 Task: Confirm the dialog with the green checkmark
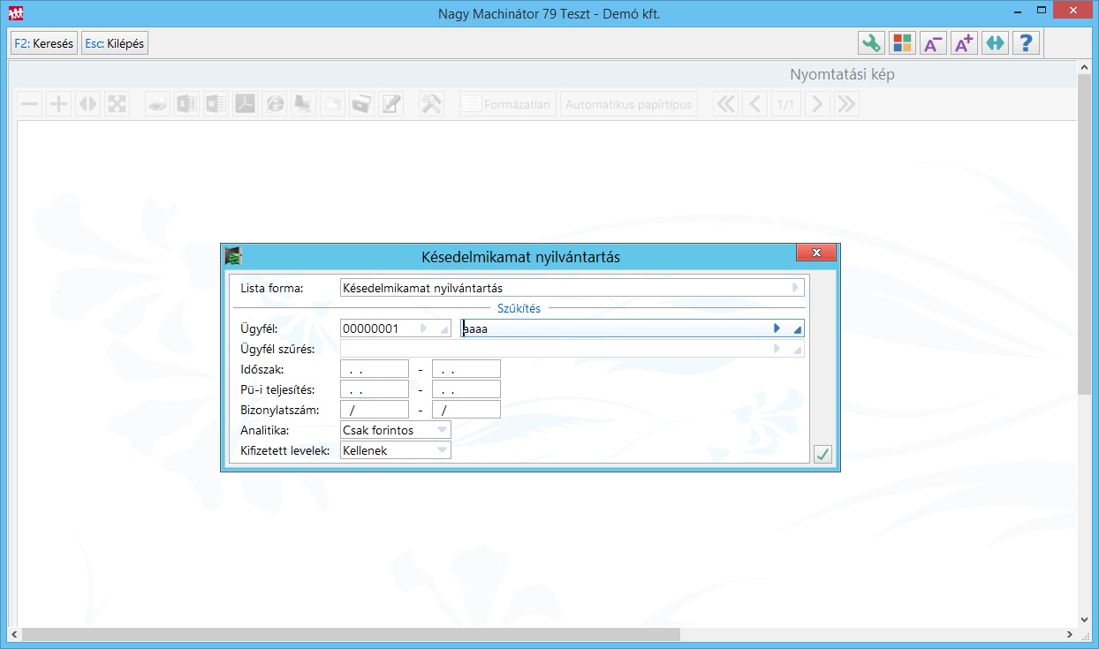[x=822, y=454]
